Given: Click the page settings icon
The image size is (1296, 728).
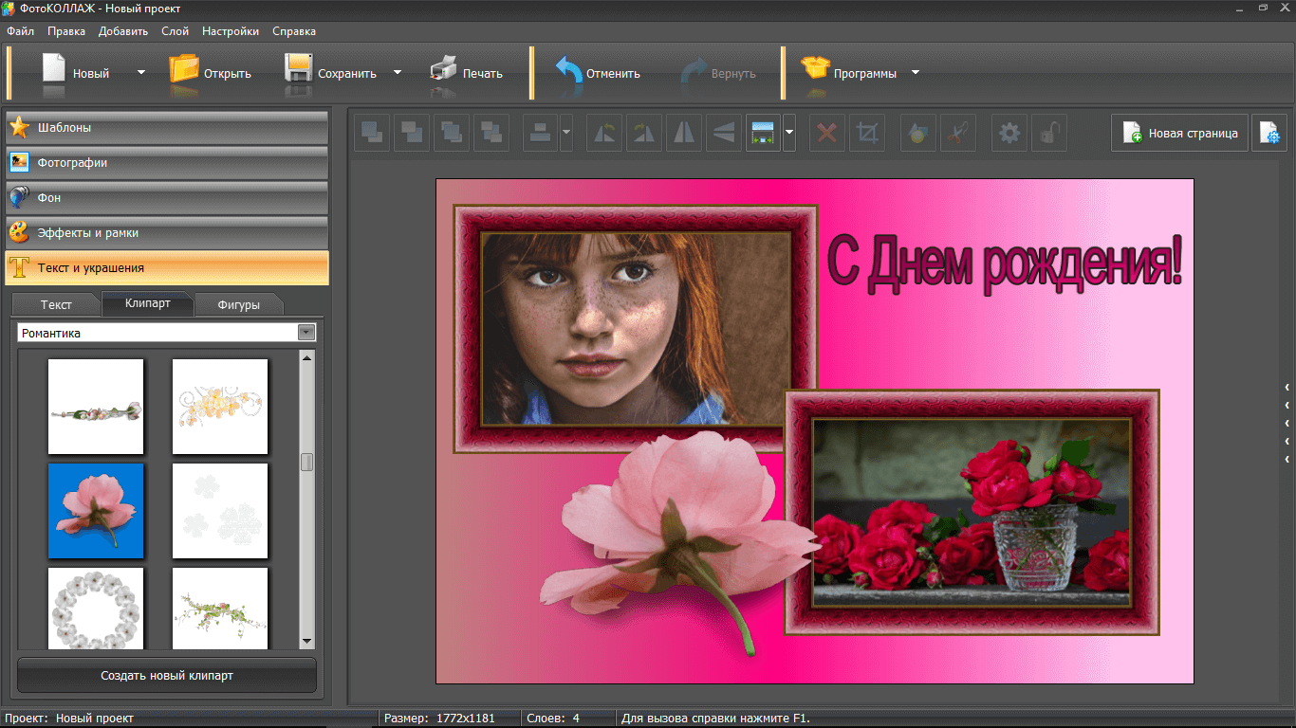Looking at the screenshot, I should [1268, 134].
